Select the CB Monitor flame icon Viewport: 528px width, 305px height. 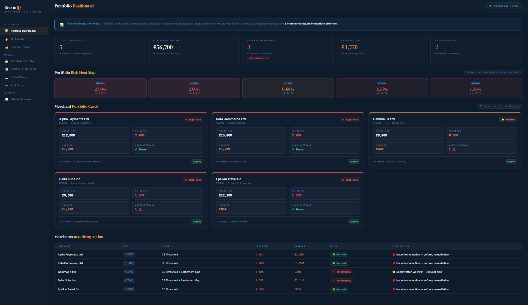coord(7,39)
